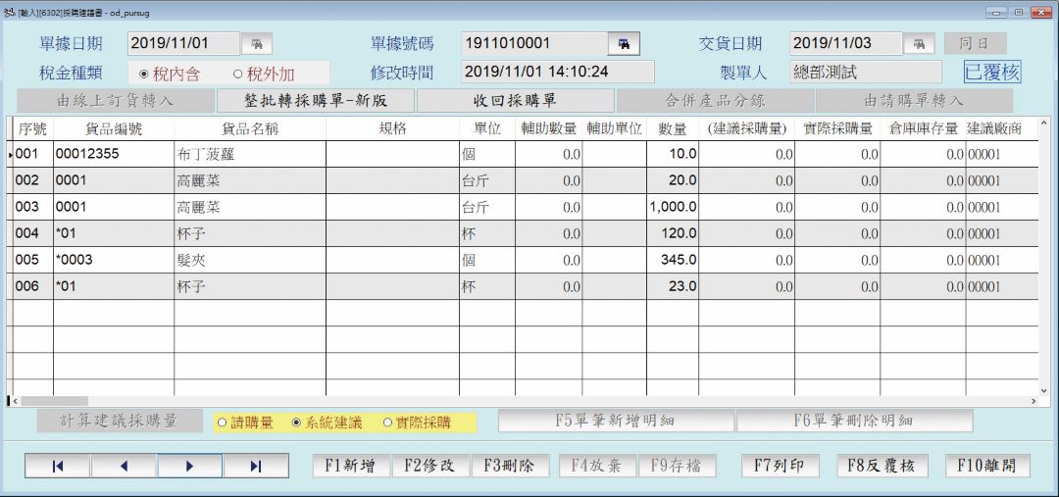The image size is (1059, 497).
Task: Click F3刪除 button
Action: click(x=510, y=466)
